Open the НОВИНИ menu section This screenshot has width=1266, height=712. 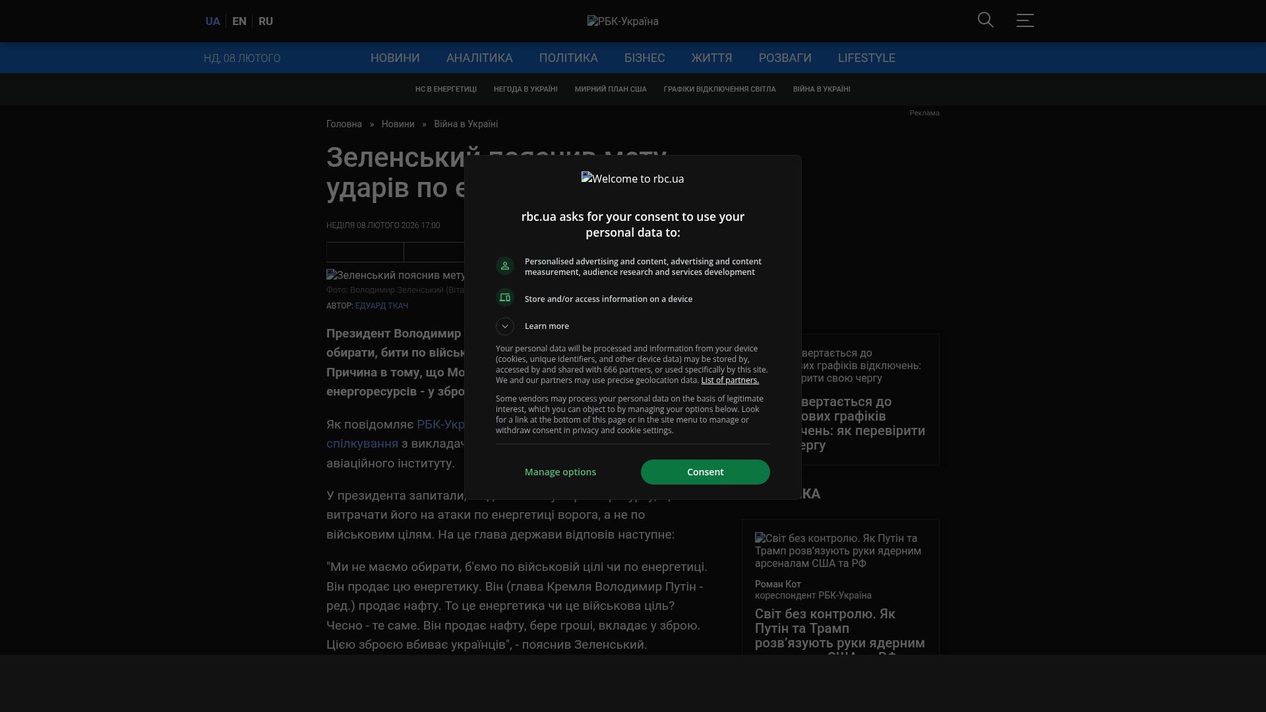[394, 58]
